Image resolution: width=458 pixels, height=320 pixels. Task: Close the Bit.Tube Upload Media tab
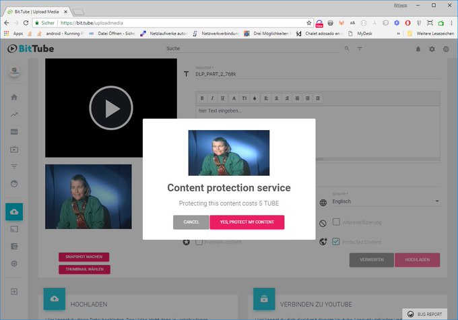[65, 11]
